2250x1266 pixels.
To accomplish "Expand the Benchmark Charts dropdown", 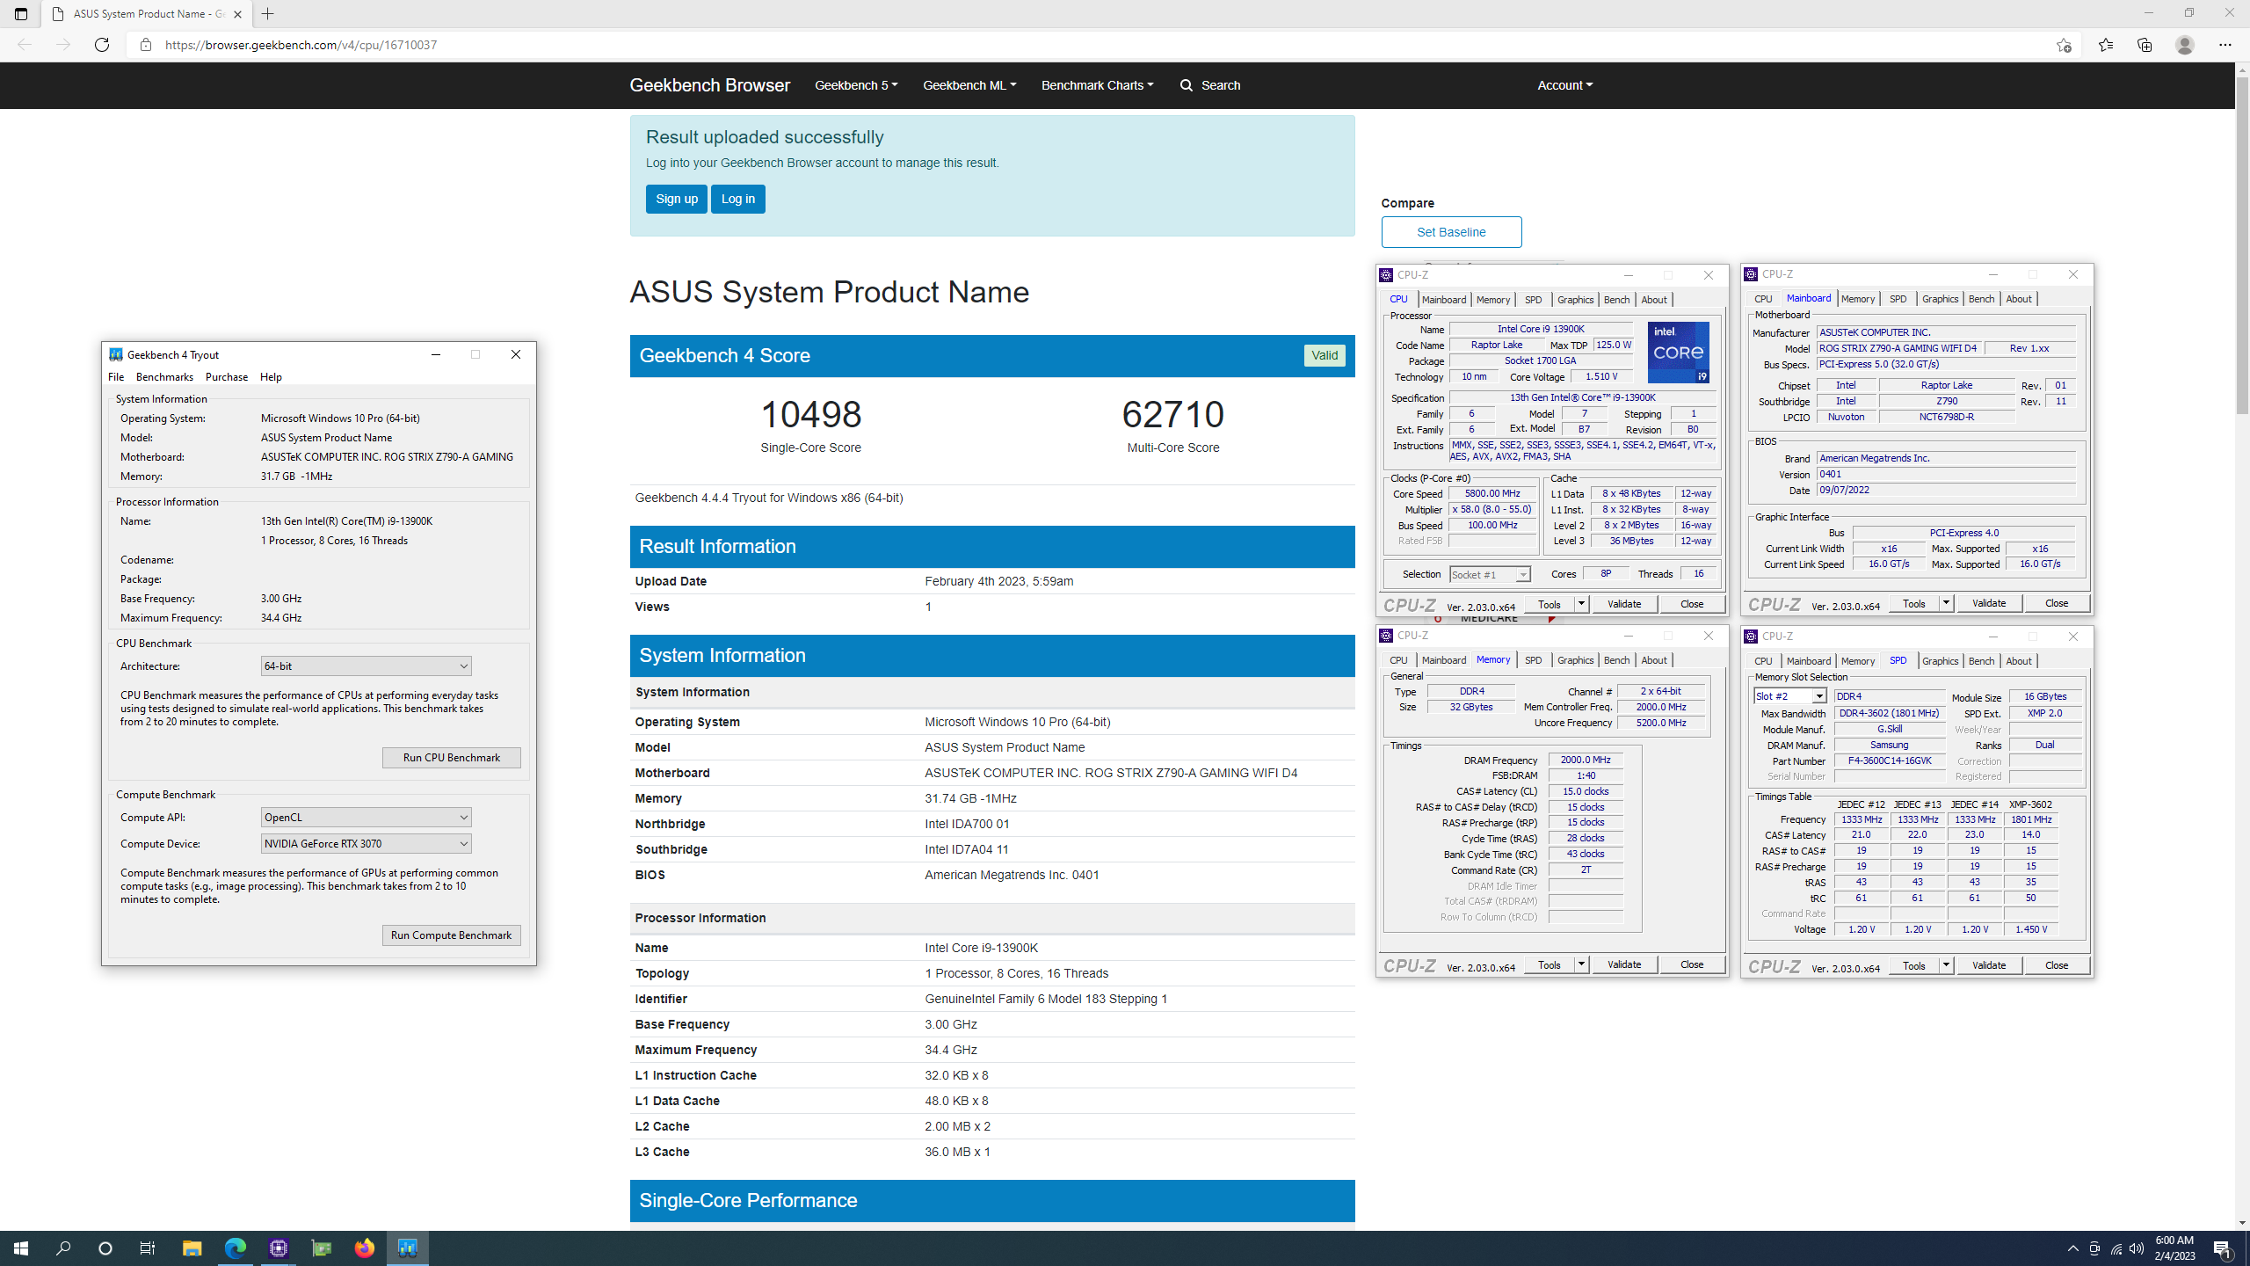I will point(1097,85).
